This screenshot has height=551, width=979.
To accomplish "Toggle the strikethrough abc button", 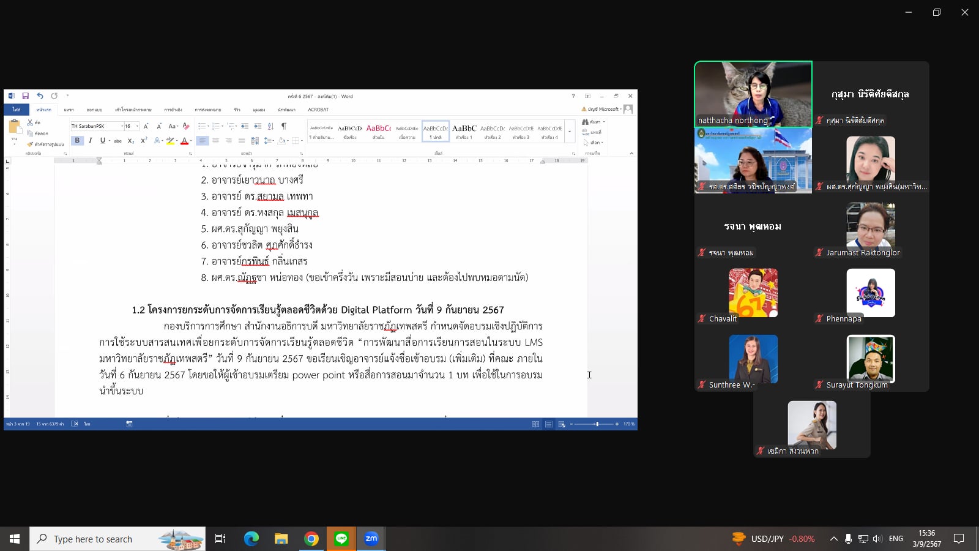I will (x=117, y=141).
